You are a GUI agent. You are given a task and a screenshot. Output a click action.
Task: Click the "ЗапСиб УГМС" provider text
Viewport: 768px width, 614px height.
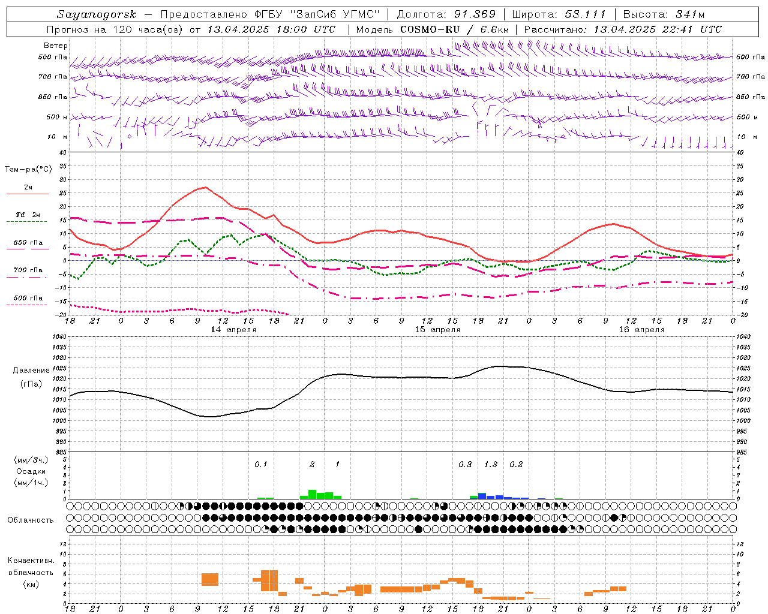click(x=335, y=14)
